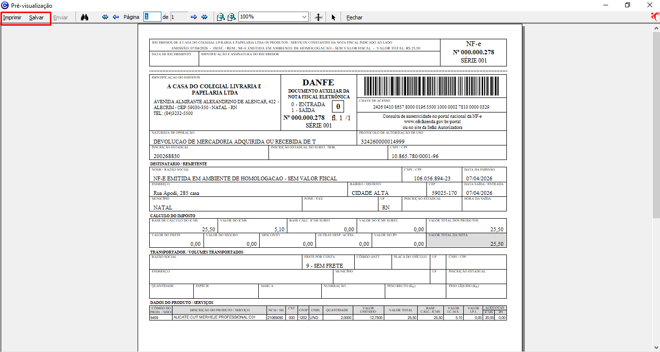Click the zoom out magnifier icon
Screen dimensions: 660x352
coord(220,17)
